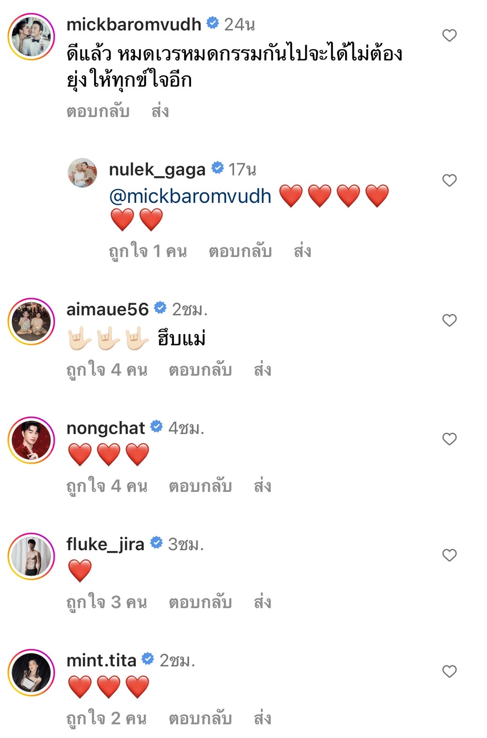This screenshot has height=738, width=487.
Task: Tap heart icon beside nongchat's comment
Action: point(449,439)
